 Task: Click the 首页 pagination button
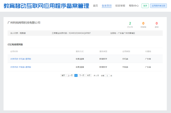pos(63,75)
